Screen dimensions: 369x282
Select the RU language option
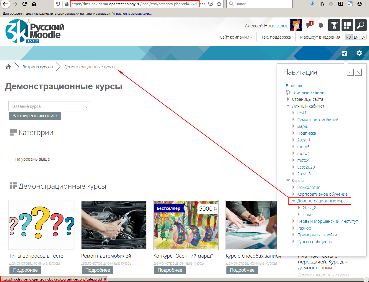[x=349, y=37]
